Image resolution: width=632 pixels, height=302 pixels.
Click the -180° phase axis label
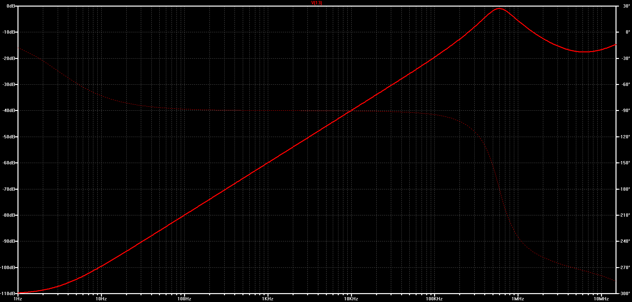click(x=624, y=189)
